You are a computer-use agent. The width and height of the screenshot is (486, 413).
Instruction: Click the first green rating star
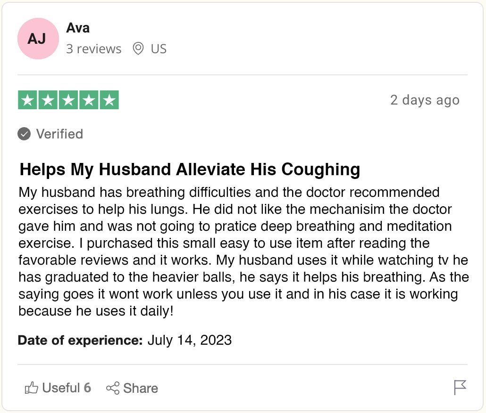(27, 100)
